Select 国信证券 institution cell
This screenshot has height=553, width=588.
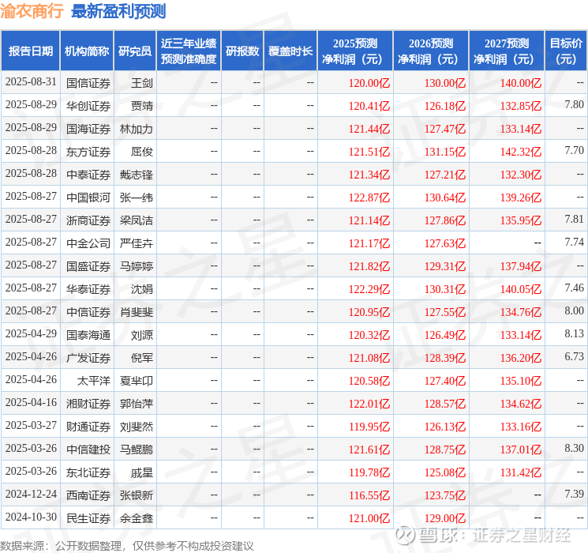(88, 83)
